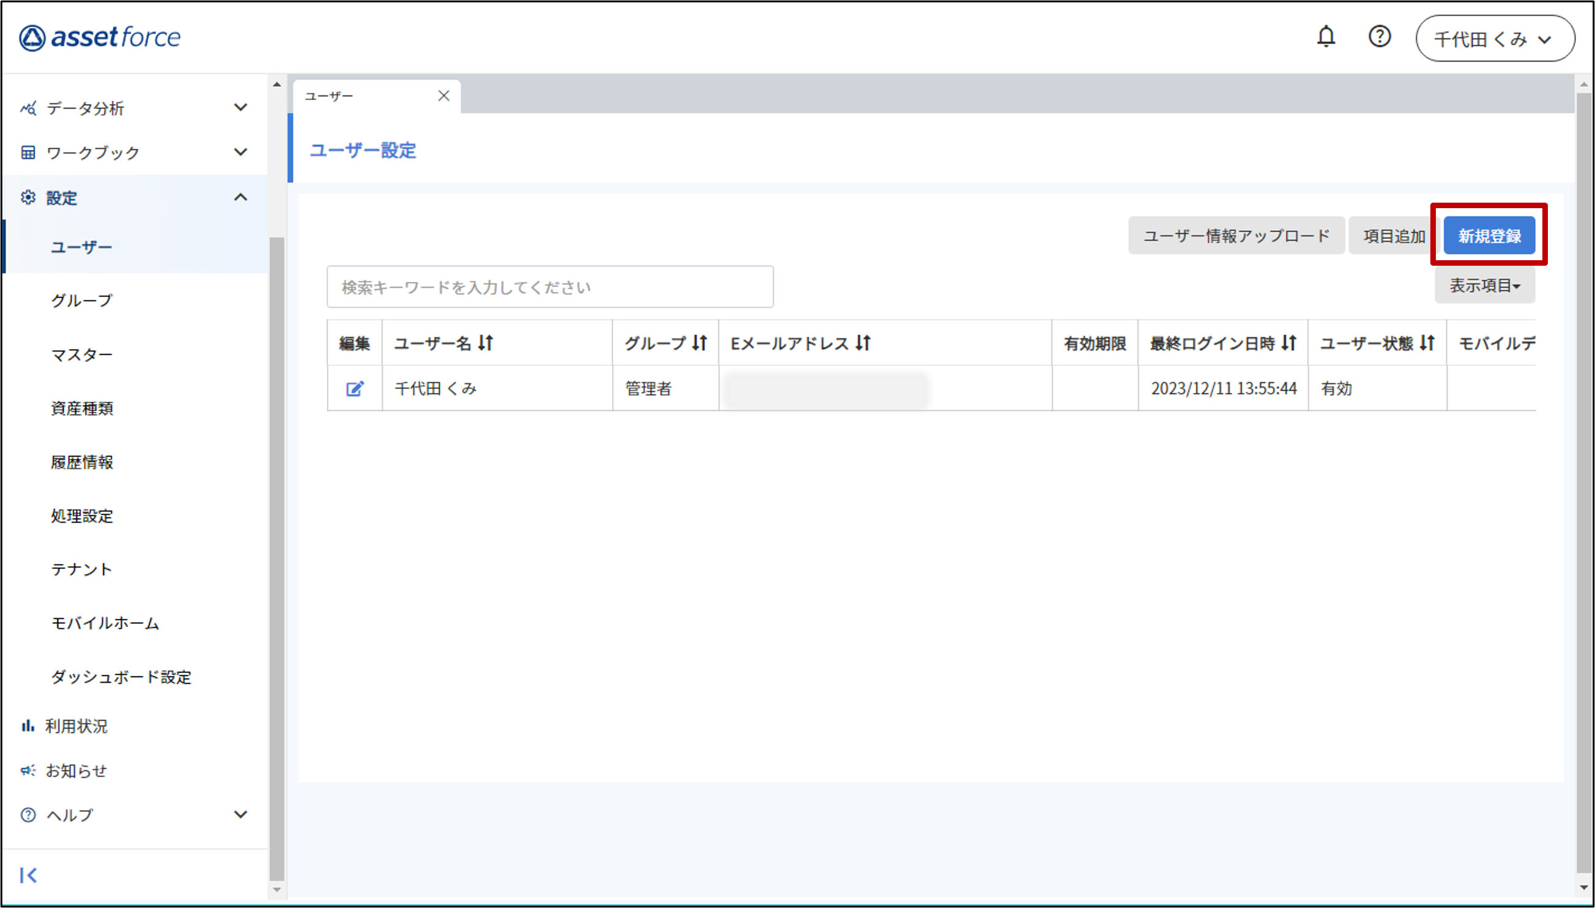Viewport: 1595px width, 908px height.
Task: Sort by 最終ログイン日時 using its sort arrows
Action: (x=1289, y=342)
